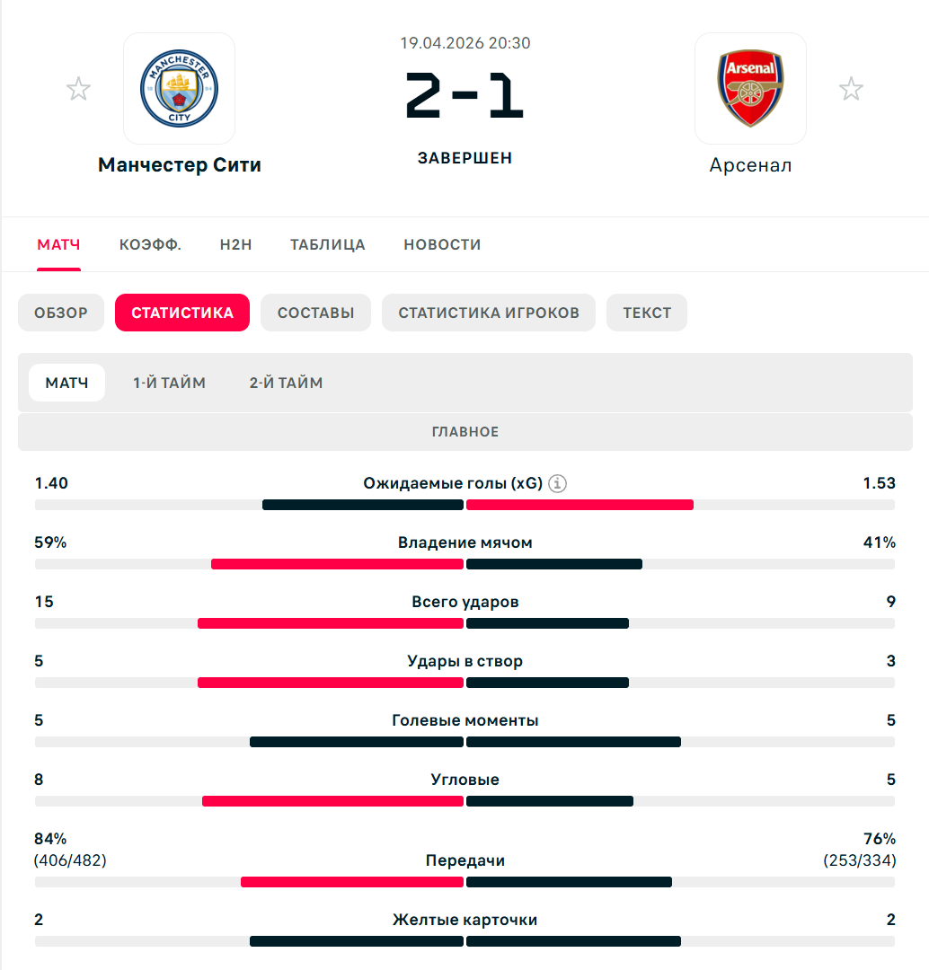Click the ball possession bar for Manchester City
This screenshot has height=970, width=929.
337,564
